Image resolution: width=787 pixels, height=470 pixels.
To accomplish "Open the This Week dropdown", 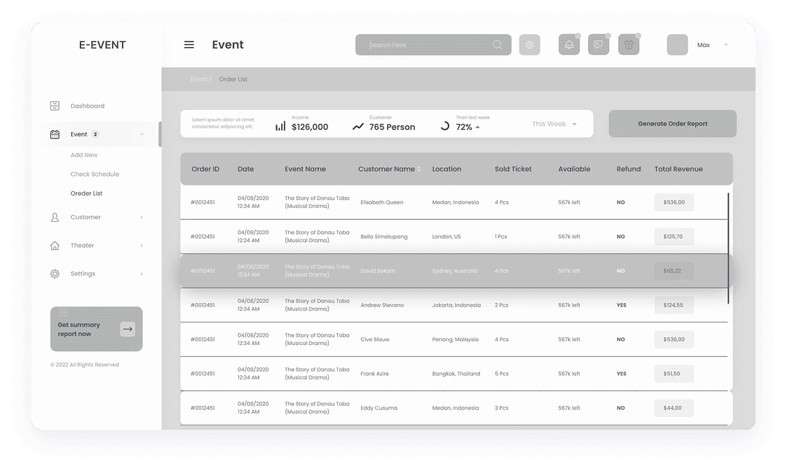I will click(554, 123).
